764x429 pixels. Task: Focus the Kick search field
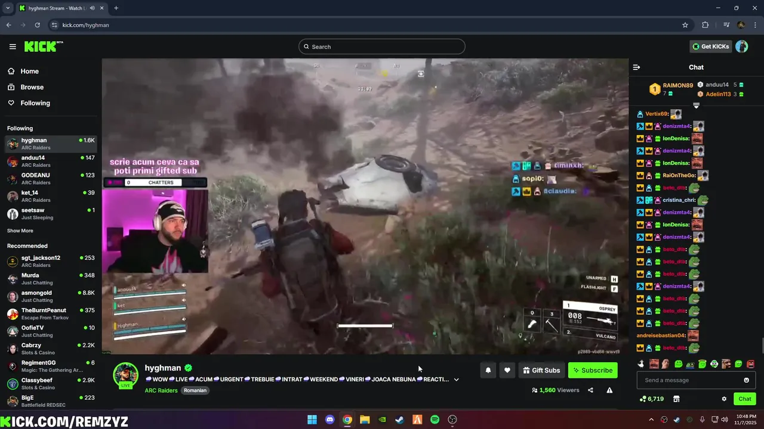pos(382,46)
